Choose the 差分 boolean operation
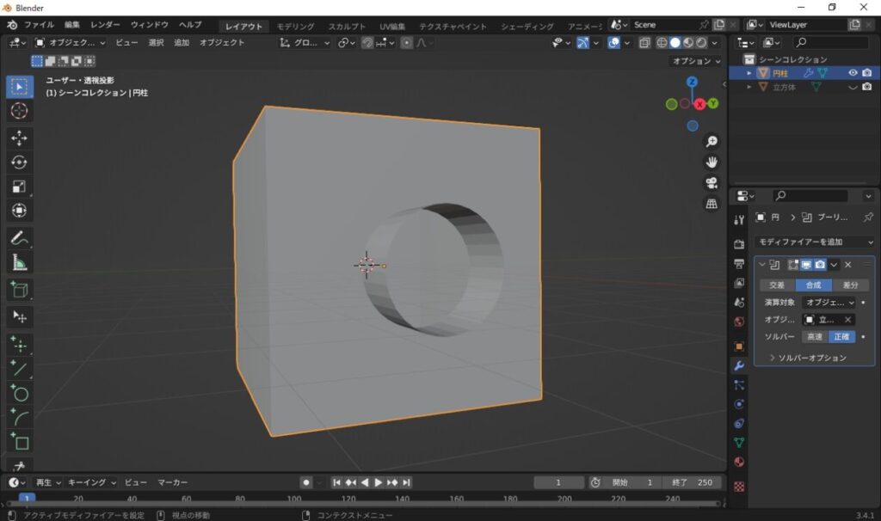Viewport: 881px width, 521px height. point(850,285)
